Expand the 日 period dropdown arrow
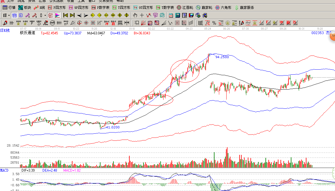The image size is (335, 191). point(9,15)
